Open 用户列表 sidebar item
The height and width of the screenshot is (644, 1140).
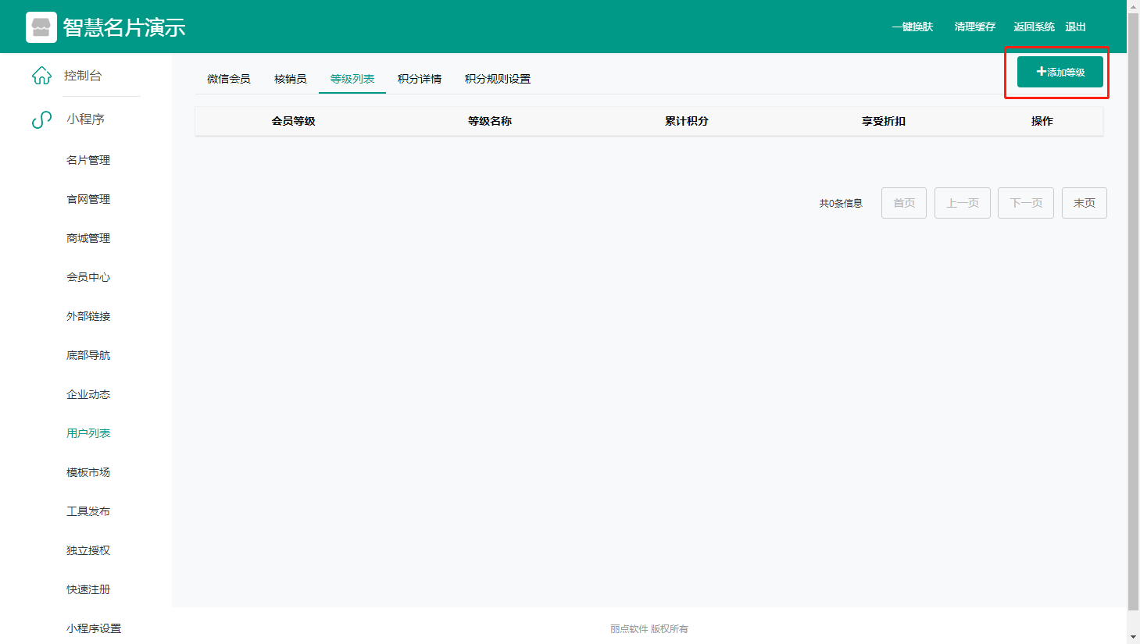[88, 433]
